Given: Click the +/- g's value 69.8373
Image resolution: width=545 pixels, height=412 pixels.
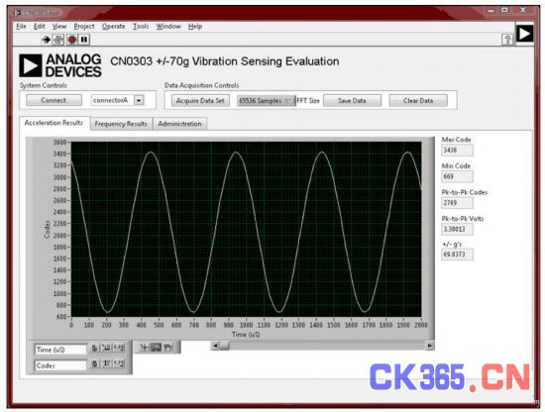Looking at the screenshot, I should tap(457, 255).
